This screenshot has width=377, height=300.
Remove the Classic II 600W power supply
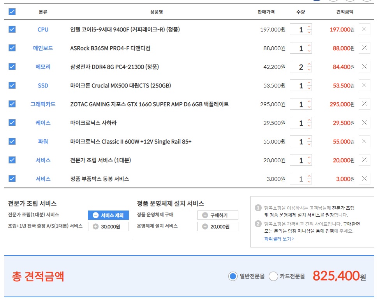[x=364, y=142]
